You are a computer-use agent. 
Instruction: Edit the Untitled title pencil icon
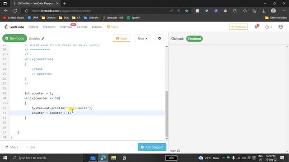[x=43, y=39]
